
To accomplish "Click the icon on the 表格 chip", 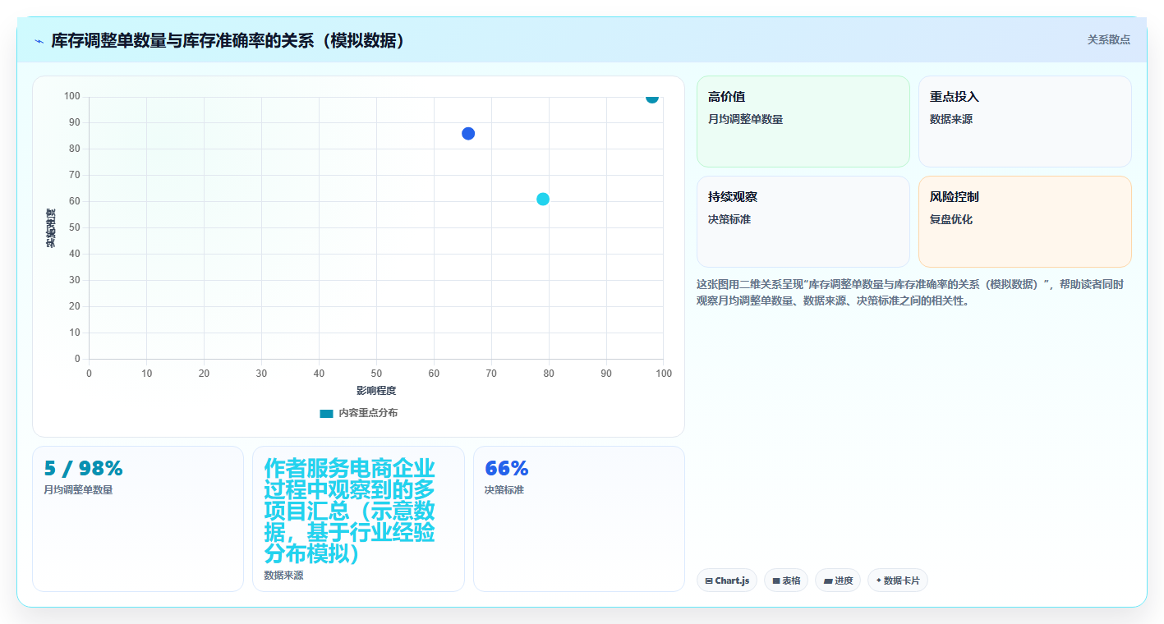I will [775, 580].
